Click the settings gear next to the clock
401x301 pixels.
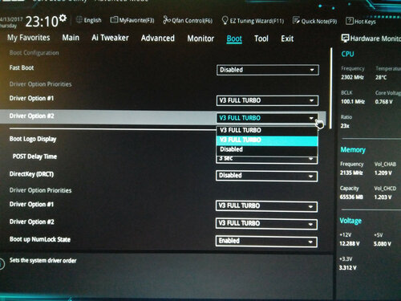pos(63,18)
